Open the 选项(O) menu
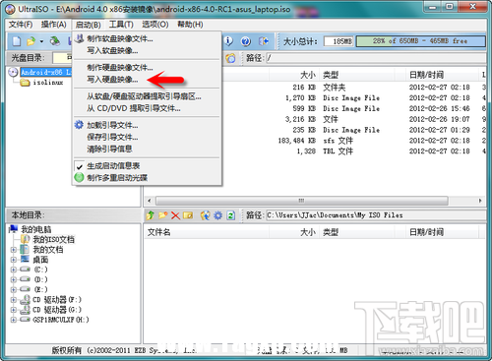This screenshot has width=492, height=361. [x=155, y=25]
